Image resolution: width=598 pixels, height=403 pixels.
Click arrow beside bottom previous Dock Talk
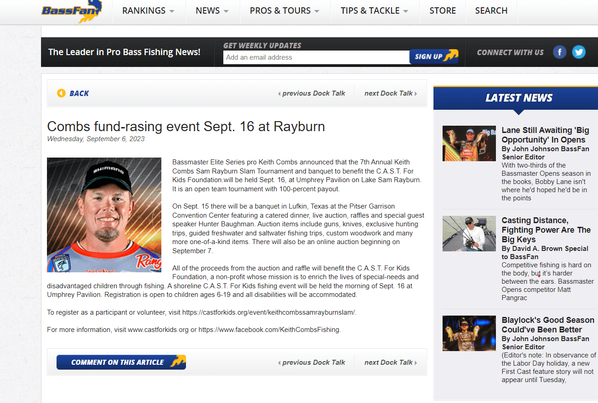(x=279, y=362)
